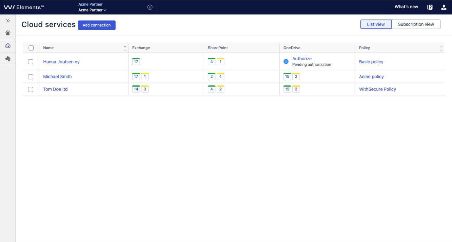Screen dimensions: 452x242
Task: Click Tom Doe SharePoint green badge 4
Action: (x=212, y=89)
